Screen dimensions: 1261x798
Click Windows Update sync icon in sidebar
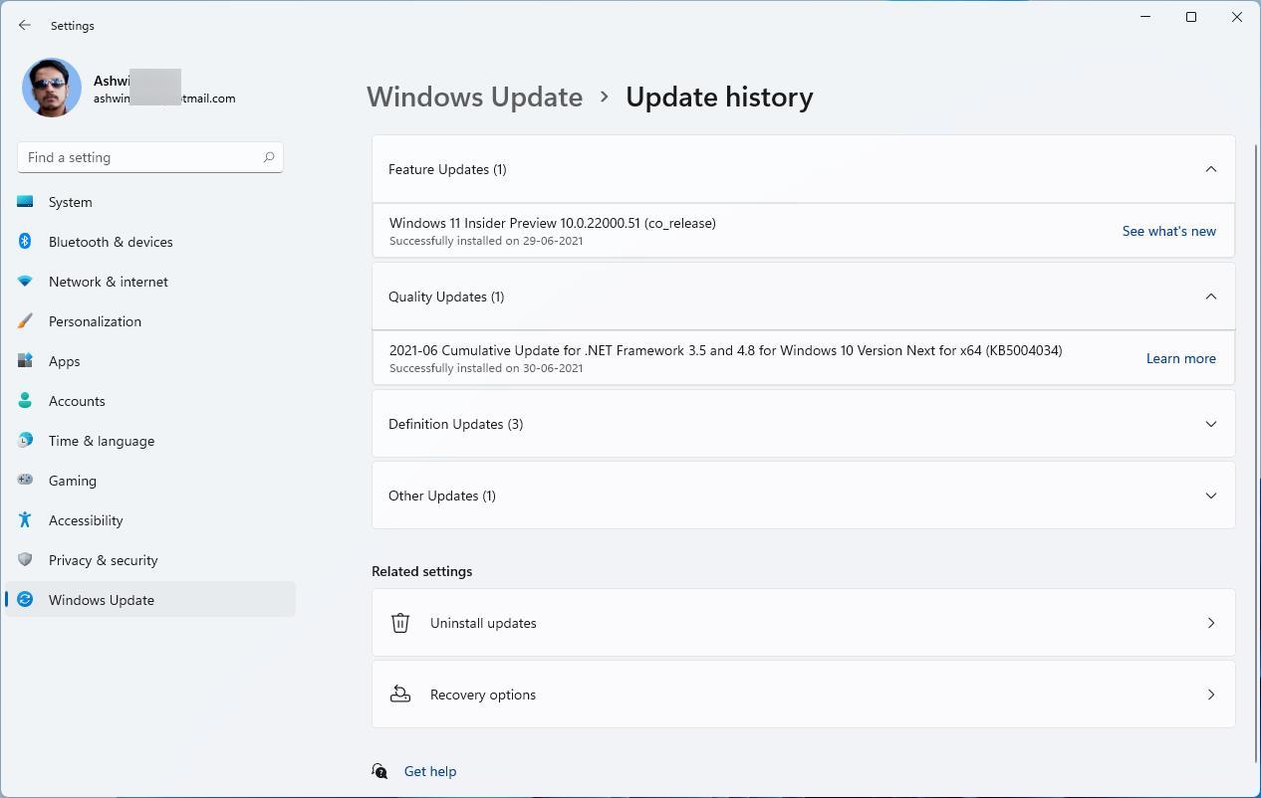[x=25, y=600]
